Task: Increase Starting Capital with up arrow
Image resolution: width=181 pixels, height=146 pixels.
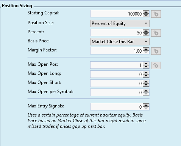Action: click(x=146, y=12)
